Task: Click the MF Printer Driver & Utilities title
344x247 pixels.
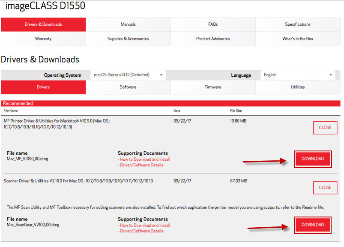Action: pyautogui.click(x=57, y=124)
